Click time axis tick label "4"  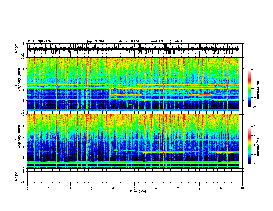[113, 188]
